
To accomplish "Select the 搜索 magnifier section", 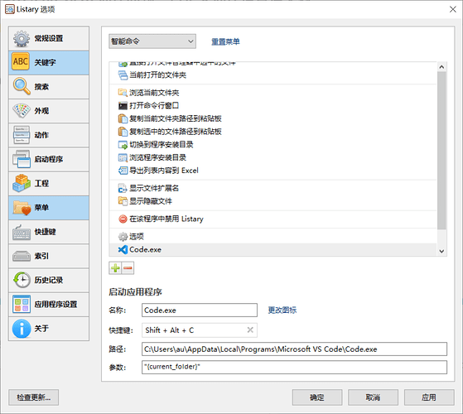I will pos(49,87).
